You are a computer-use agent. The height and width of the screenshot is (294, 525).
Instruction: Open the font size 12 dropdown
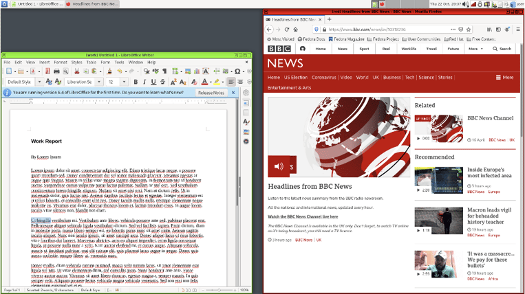(x=125, y=82)
